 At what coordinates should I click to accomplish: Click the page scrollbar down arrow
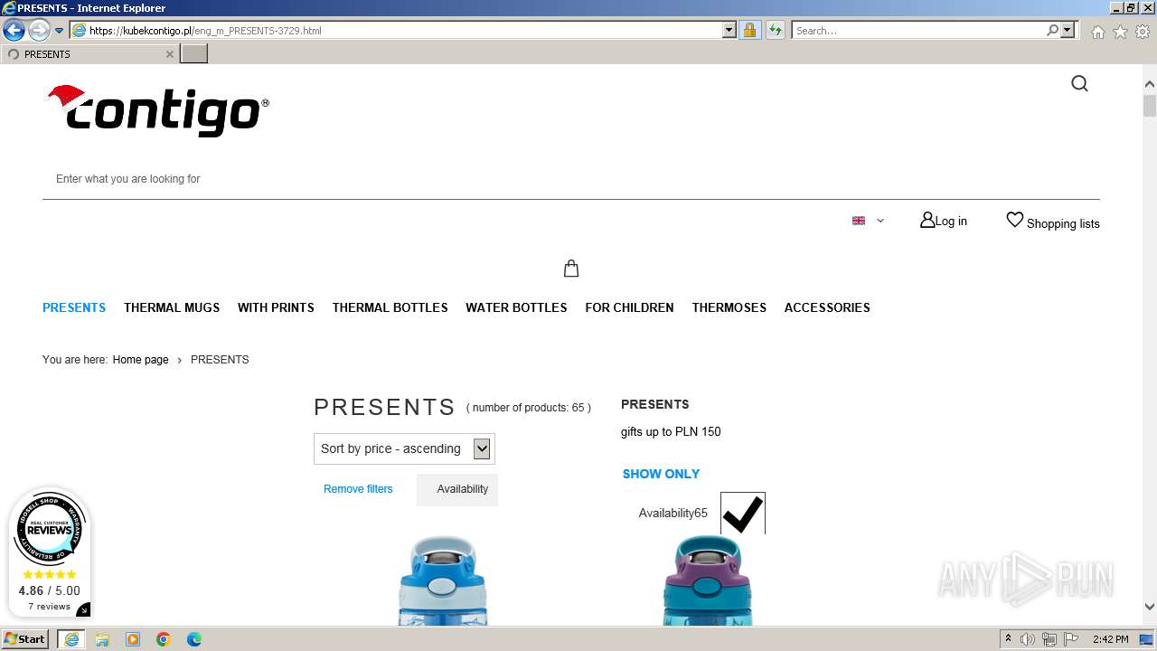(1149, 607)
